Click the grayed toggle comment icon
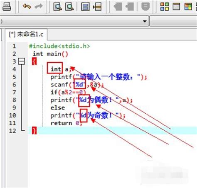Viewport: 197px width, 188px height. click(x=145, y=7)
